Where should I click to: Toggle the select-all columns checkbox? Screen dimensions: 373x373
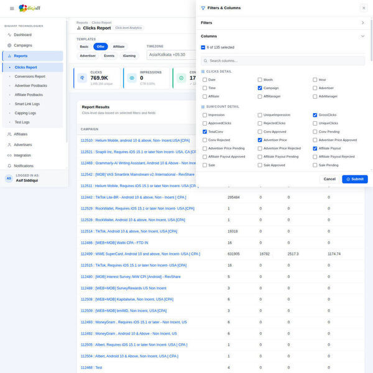(203, 47)
